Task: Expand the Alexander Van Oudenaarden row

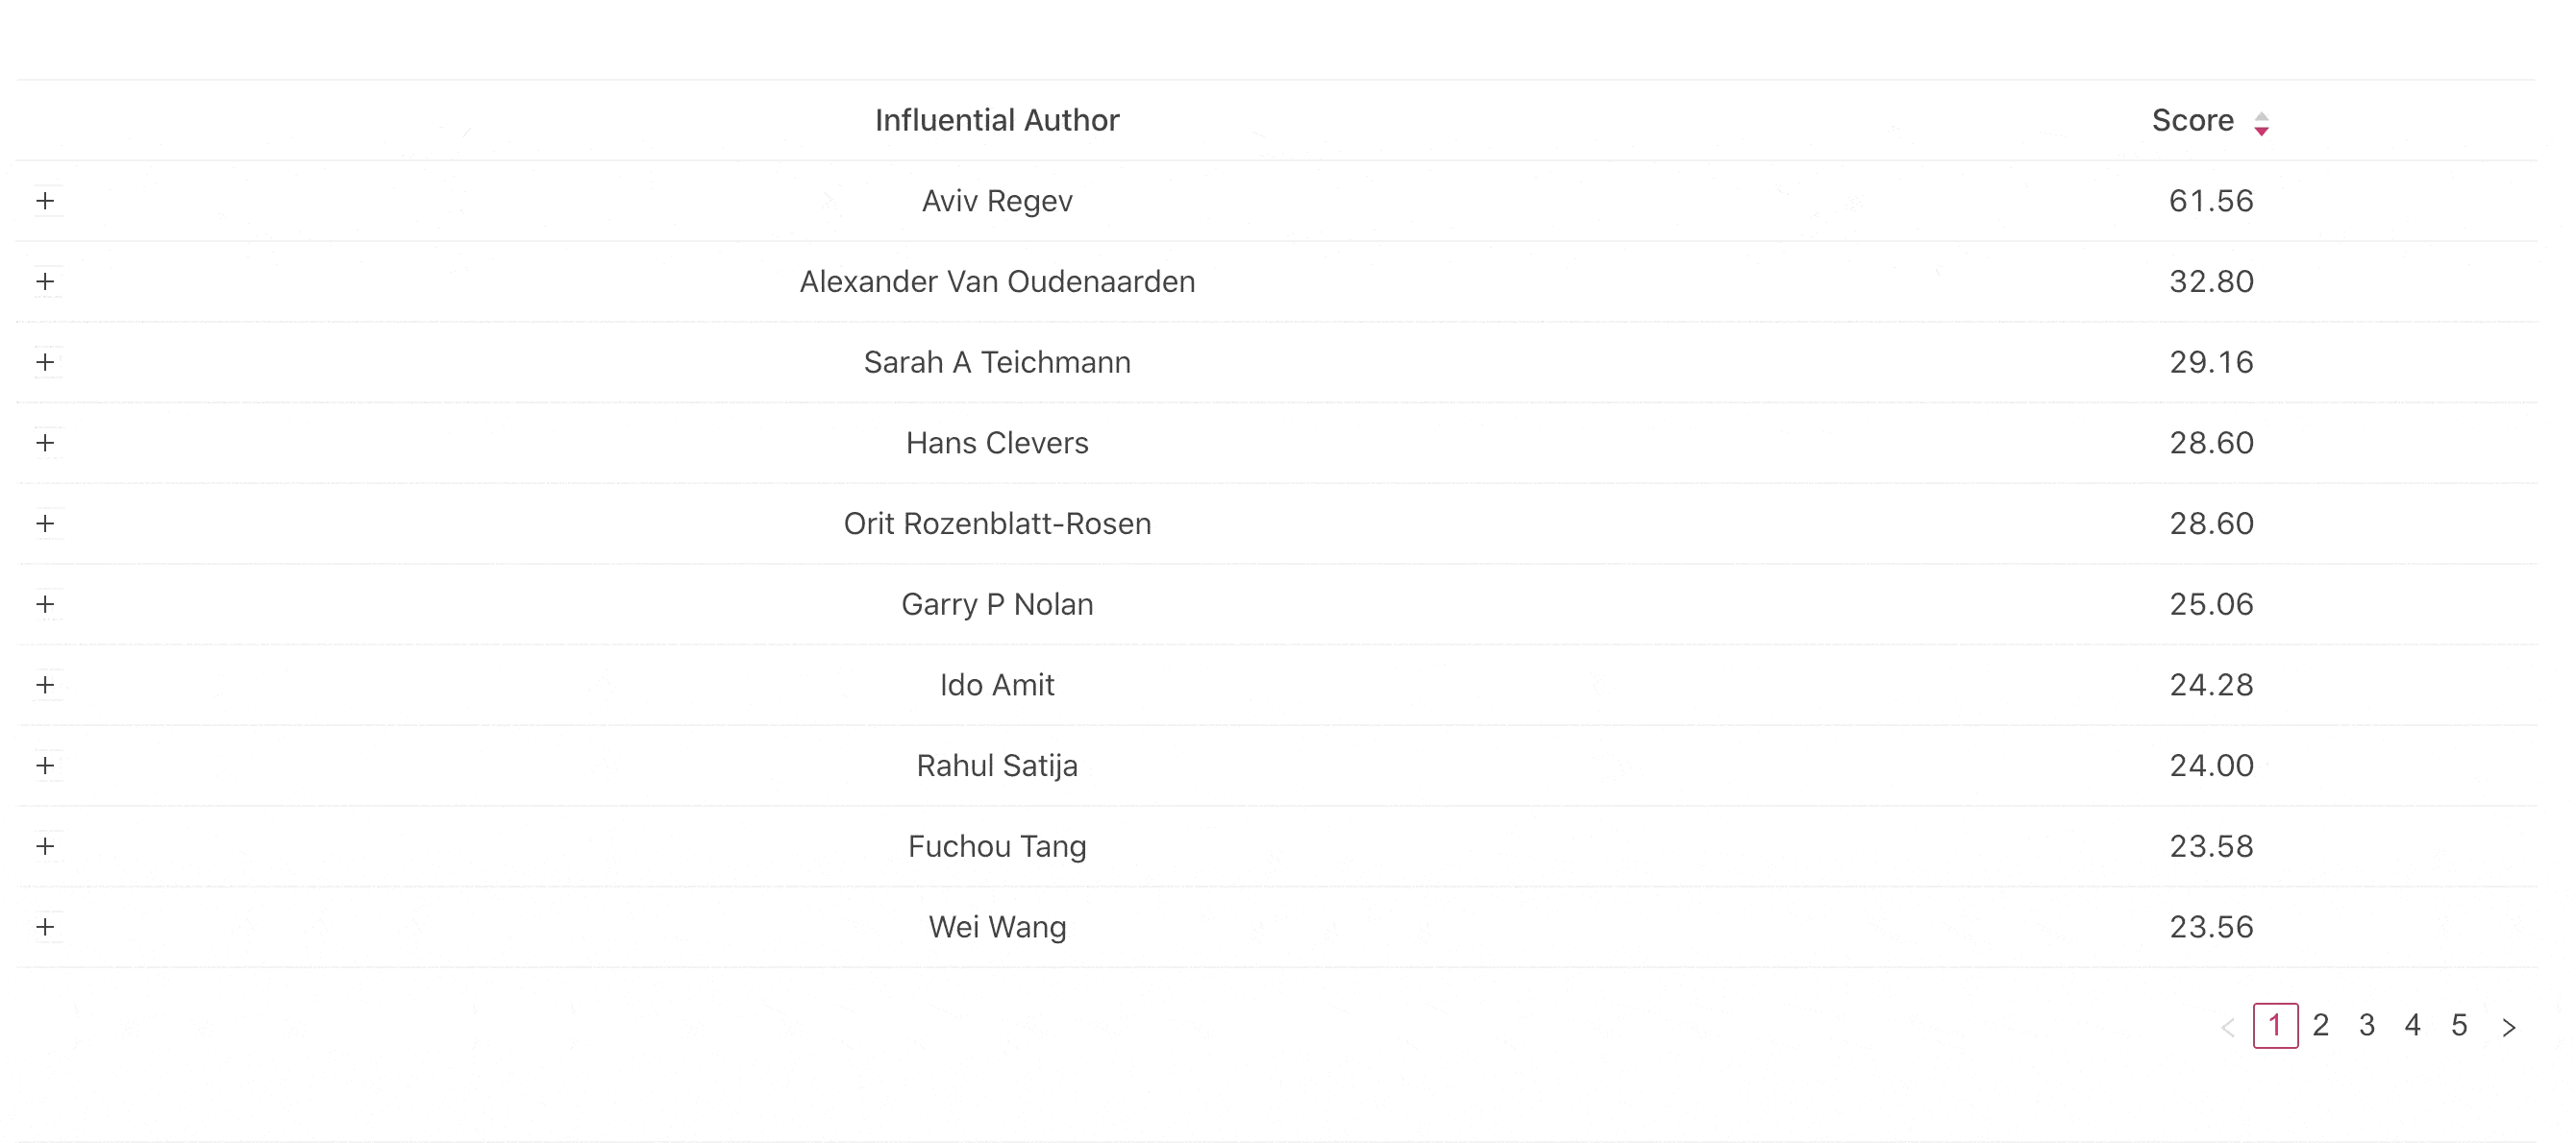Action: (45, 281)
